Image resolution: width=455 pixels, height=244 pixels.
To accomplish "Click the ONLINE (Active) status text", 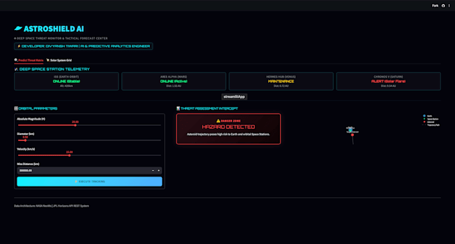I will 173,82.
